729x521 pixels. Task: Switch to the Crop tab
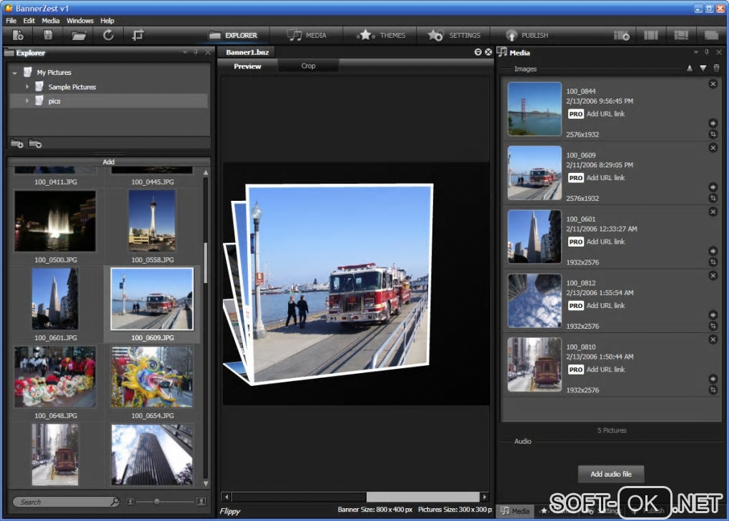(x=308, y=66)
